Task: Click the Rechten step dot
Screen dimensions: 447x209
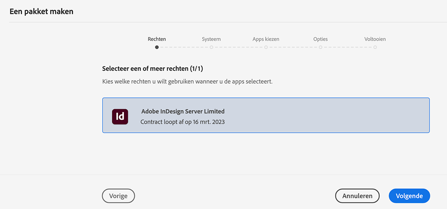Action: pos(157,47)
